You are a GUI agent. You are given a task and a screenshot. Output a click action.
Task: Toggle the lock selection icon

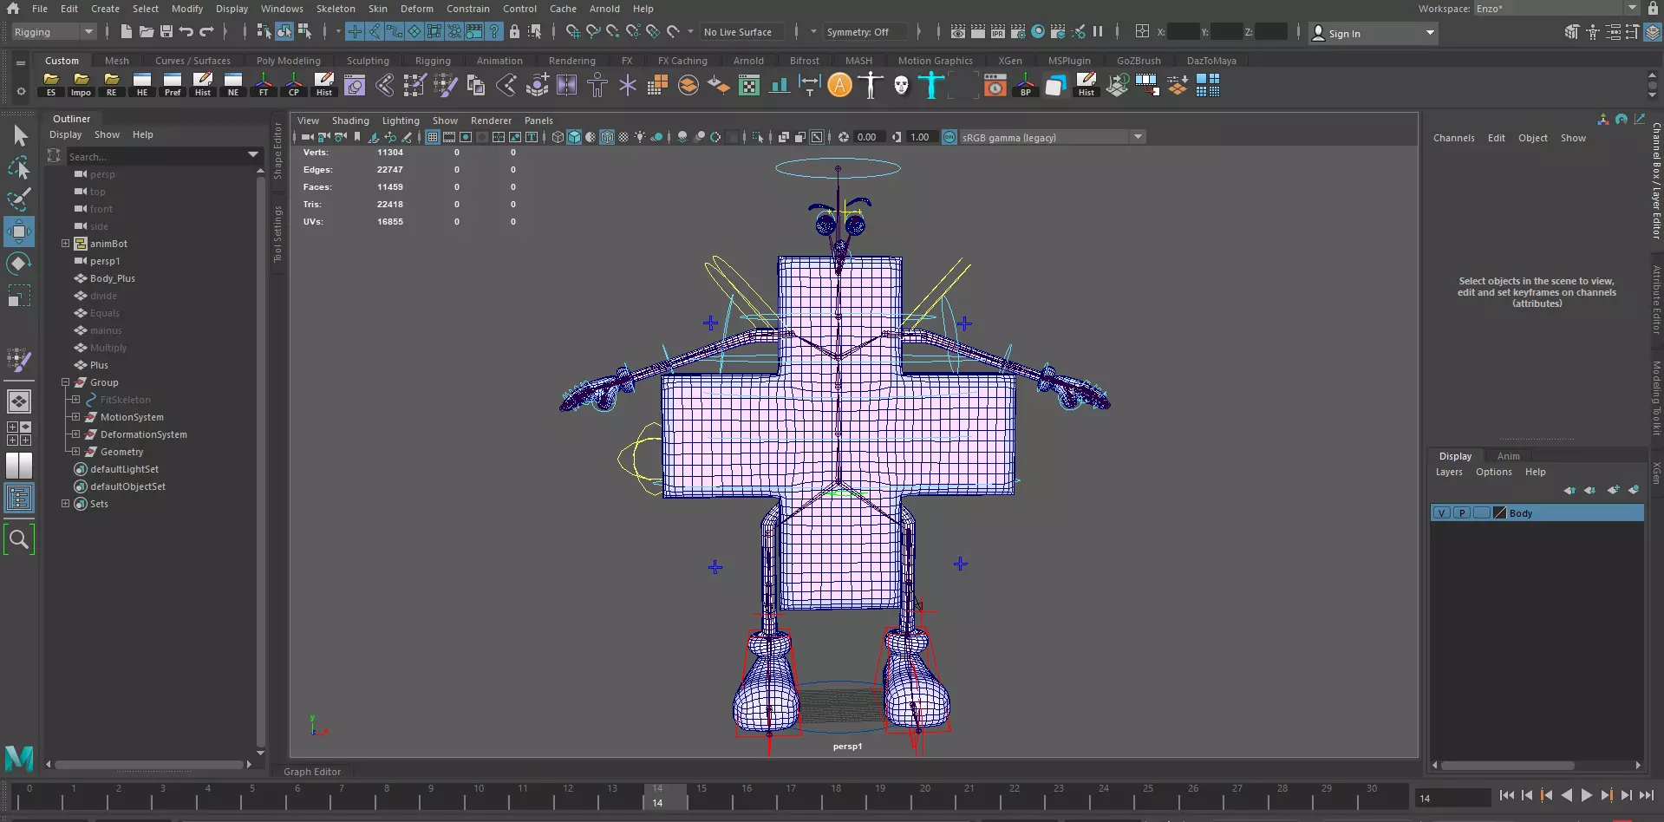514,32
